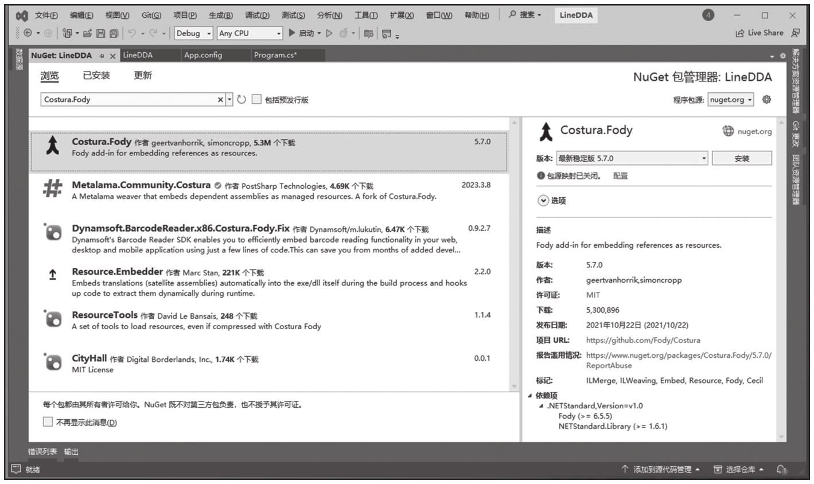Open the 文件(F) menu
Screen dimensions: 814x484
[46, 15]
